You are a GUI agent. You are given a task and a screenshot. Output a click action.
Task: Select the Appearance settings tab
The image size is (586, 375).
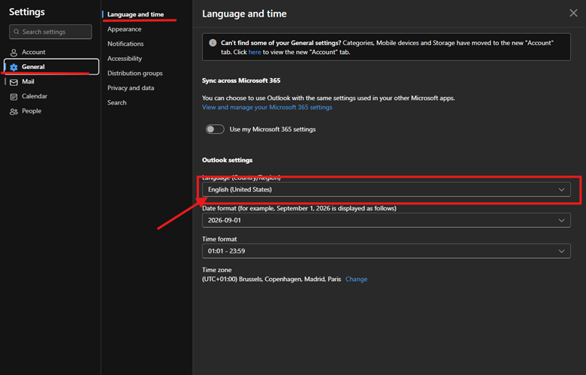pyautogui.click(x=124, y=29)
